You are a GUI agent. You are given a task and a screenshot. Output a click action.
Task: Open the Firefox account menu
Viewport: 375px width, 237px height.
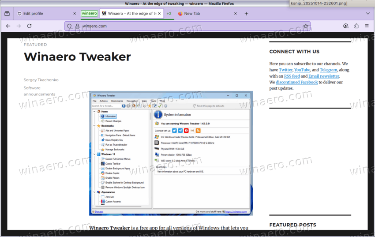pos(346,26)
